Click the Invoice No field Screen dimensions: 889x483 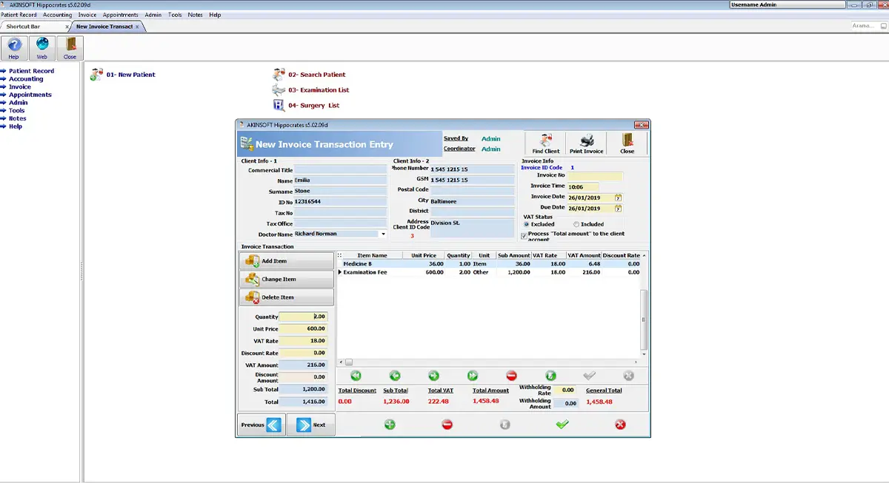(595, 176)
